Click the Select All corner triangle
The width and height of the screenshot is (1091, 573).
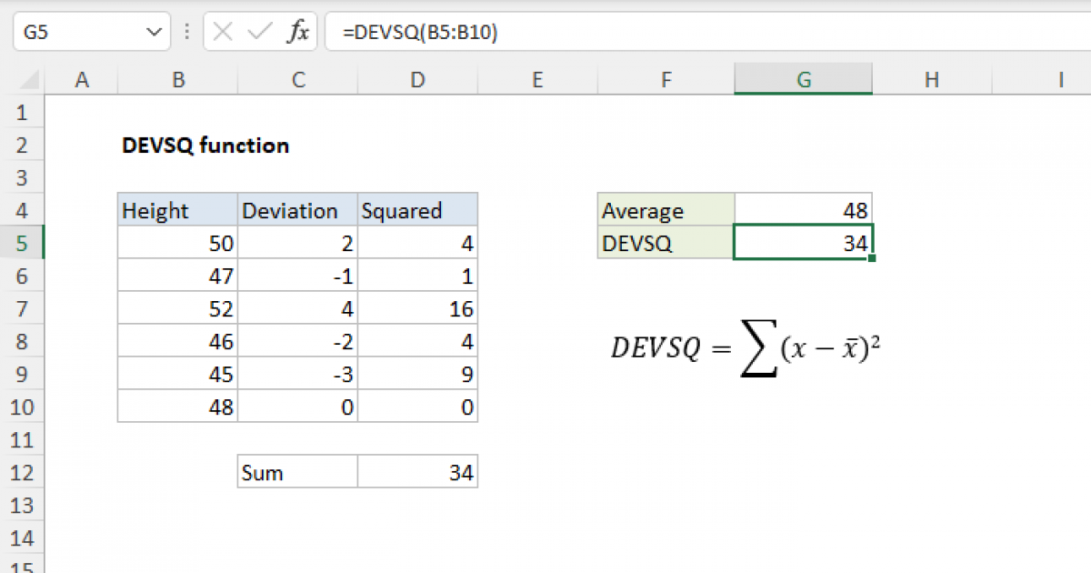click(x=29, y=80)
